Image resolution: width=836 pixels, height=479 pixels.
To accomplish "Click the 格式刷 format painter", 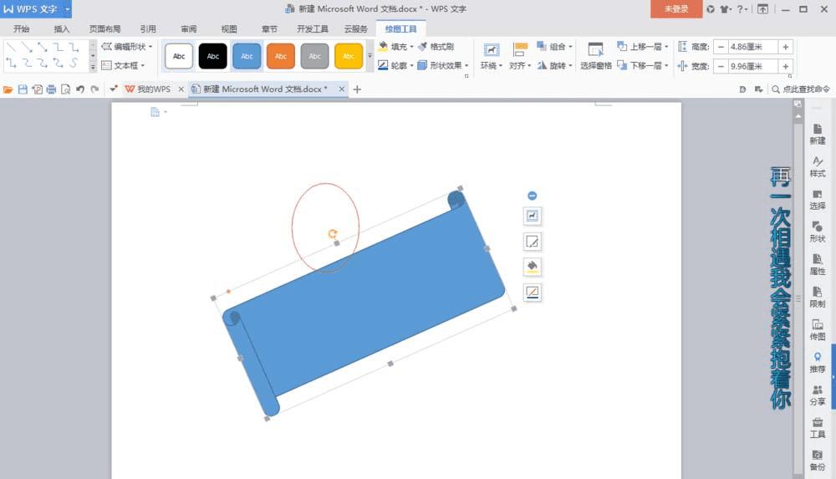I will [436, 47].
